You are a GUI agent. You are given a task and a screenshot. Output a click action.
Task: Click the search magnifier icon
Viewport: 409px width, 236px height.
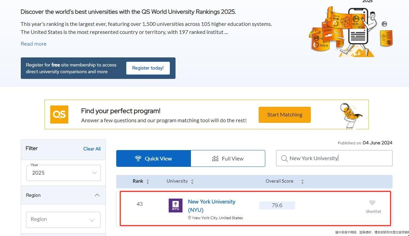[x=284, y=158]
